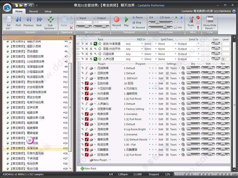Select sub-session #25 in list
The height and width of the screenshot is (178, 238).
(36, 148)
